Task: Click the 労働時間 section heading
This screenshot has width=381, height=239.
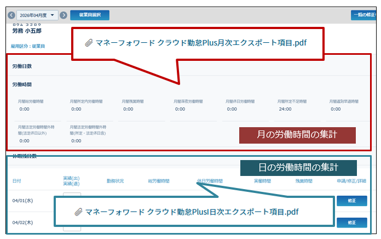Action: [x=22, y=84]
